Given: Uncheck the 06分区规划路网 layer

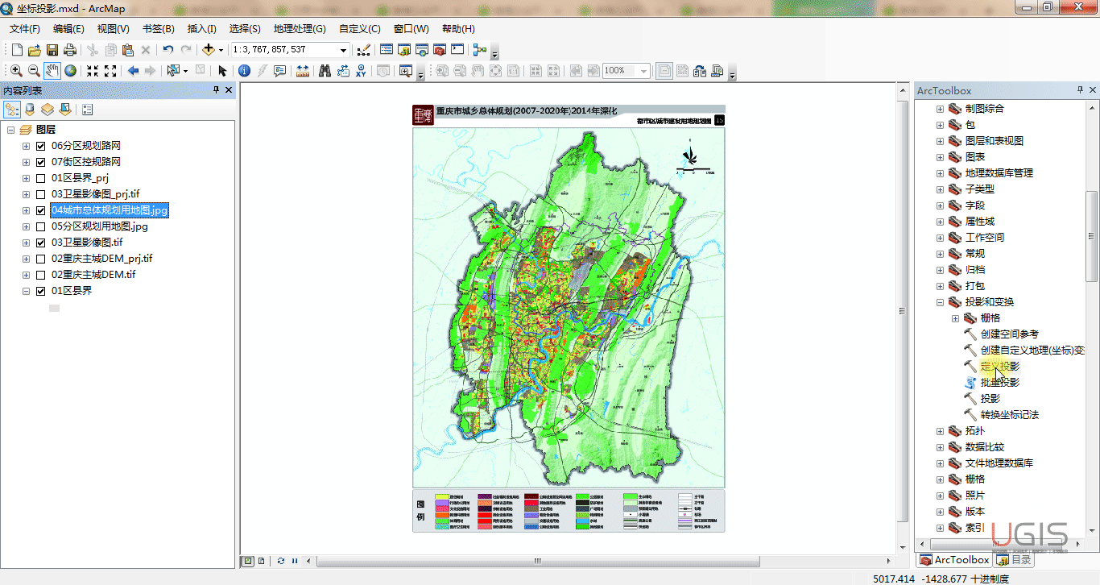Looking at the screenshot, I should point(41,146).
